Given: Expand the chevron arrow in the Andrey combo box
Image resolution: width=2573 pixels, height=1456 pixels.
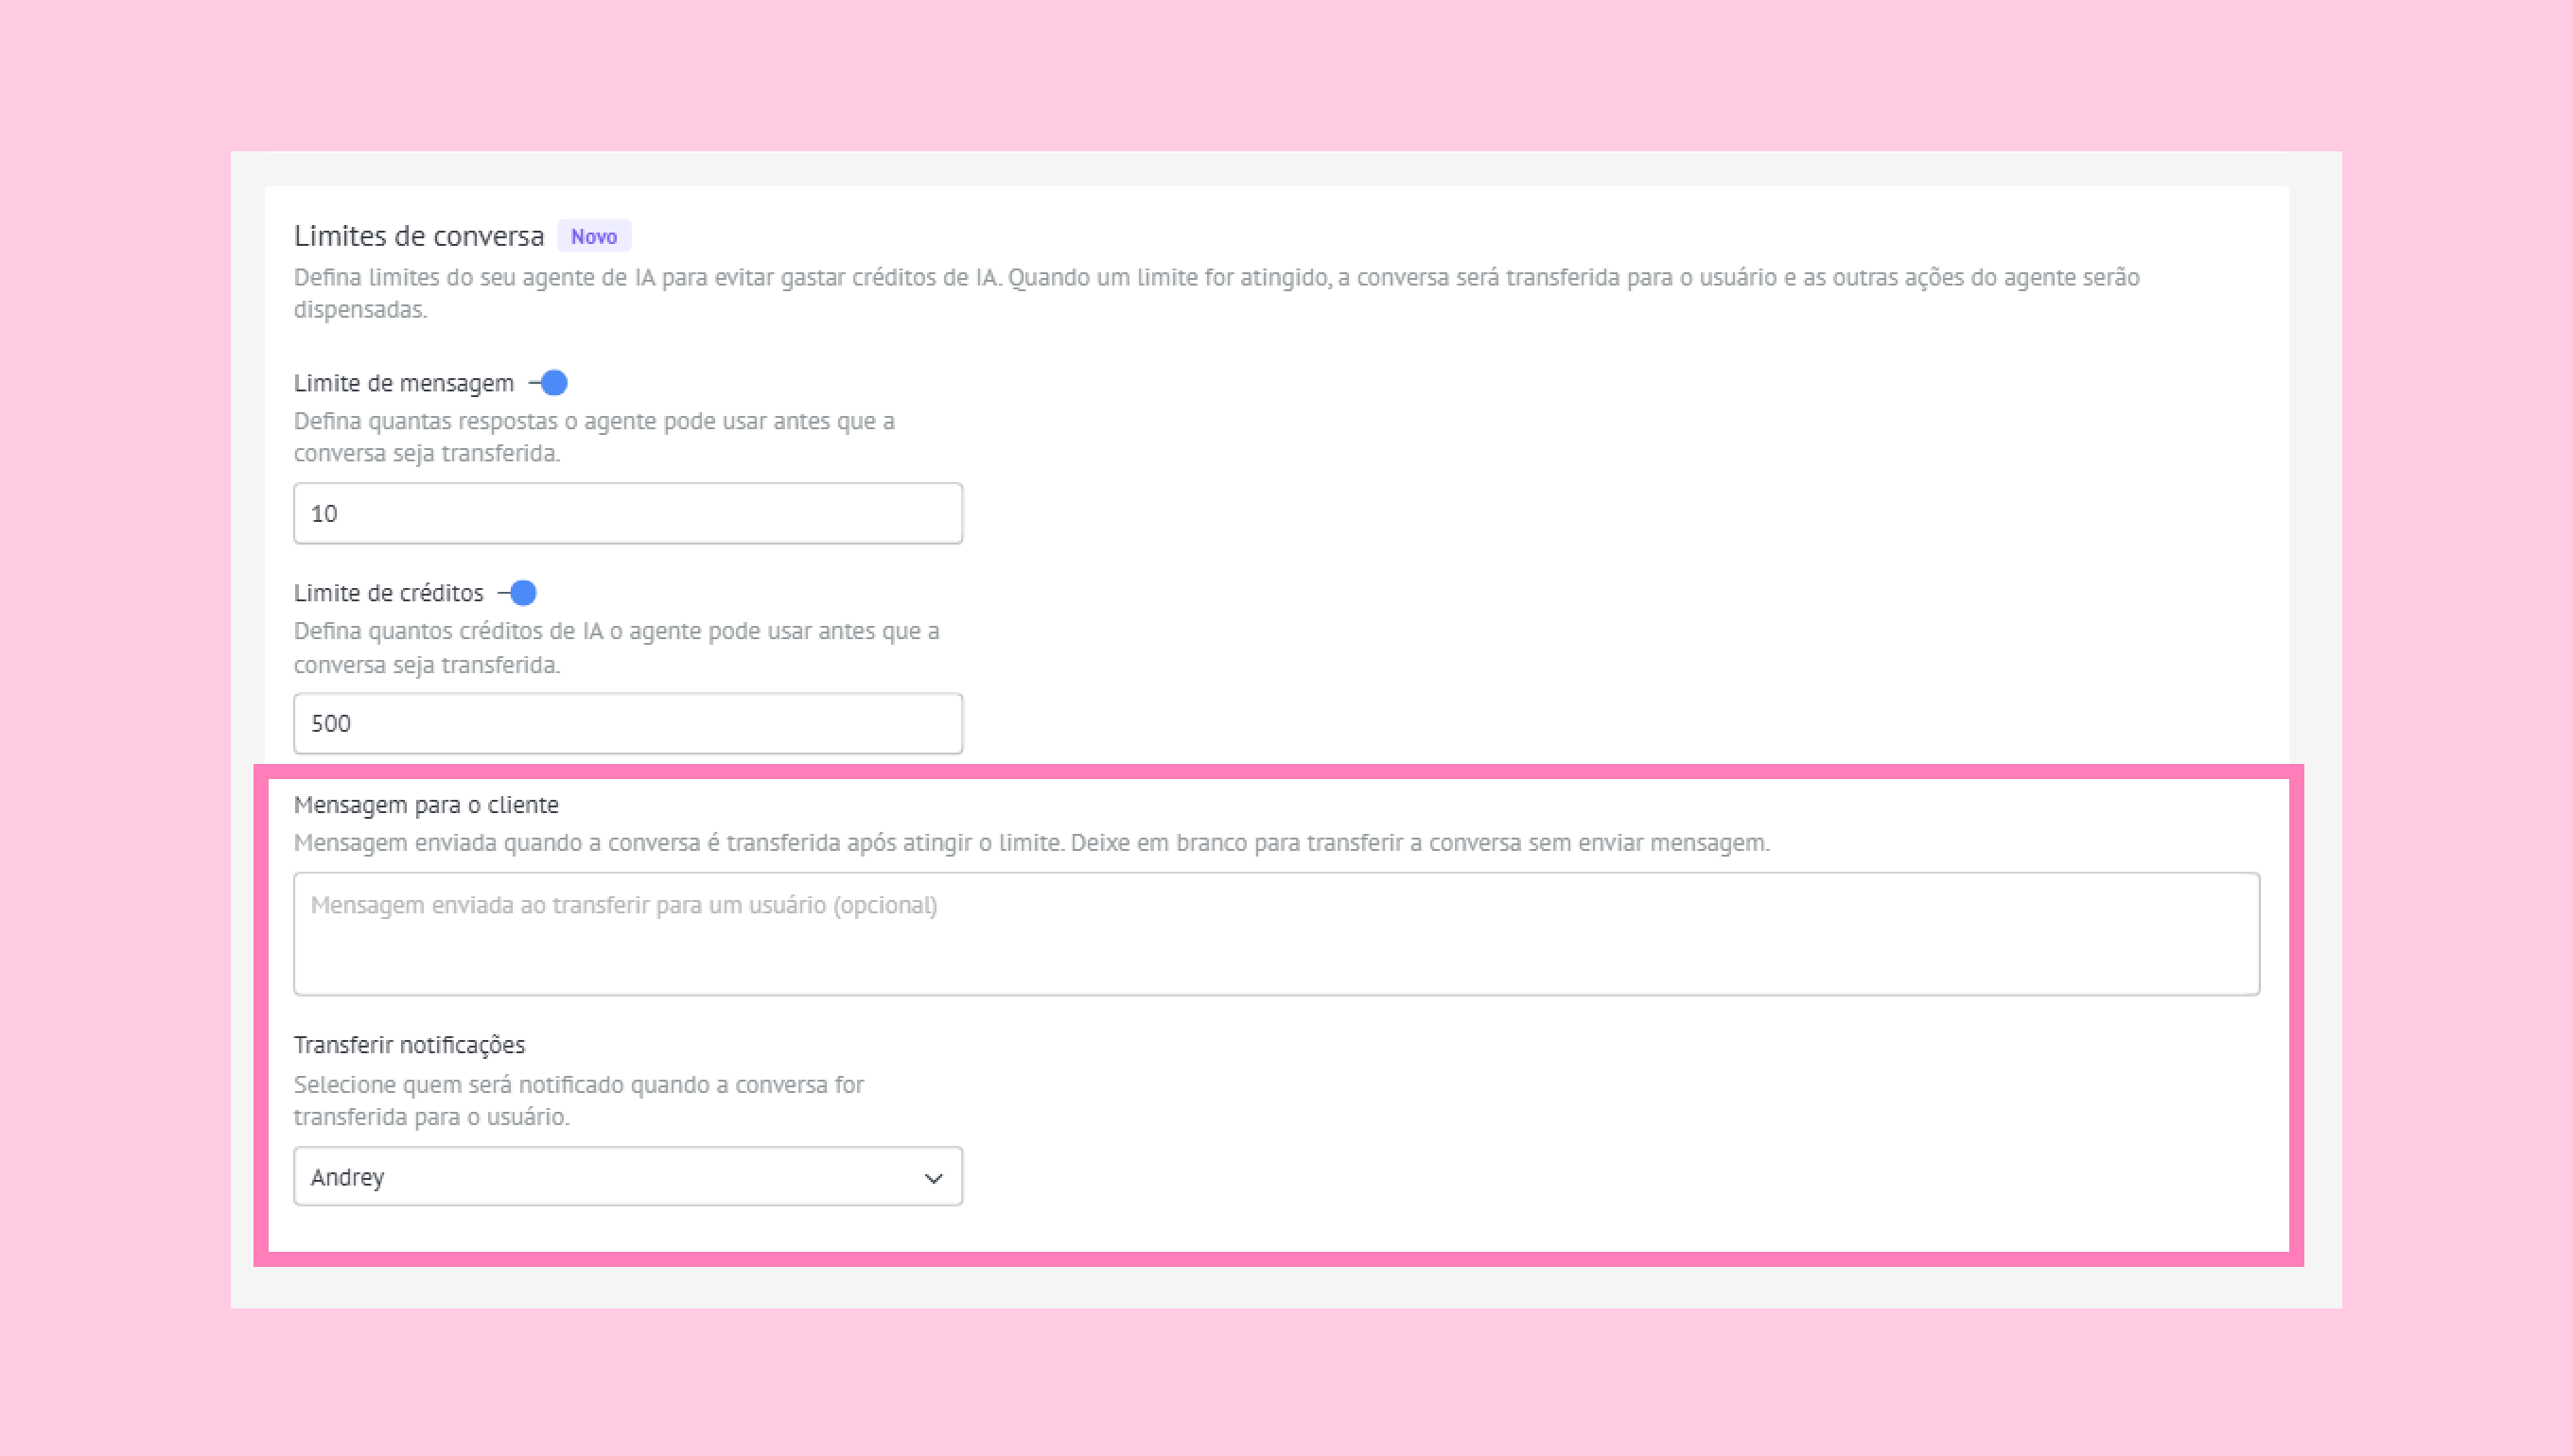Looking at the screenshot, I should (934, 1178).
